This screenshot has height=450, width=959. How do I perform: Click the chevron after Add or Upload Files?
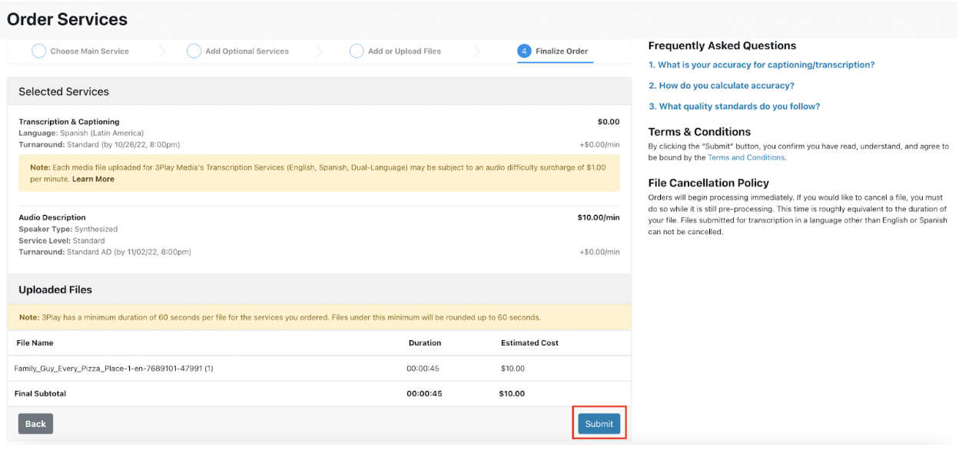(x=477, y=50)
